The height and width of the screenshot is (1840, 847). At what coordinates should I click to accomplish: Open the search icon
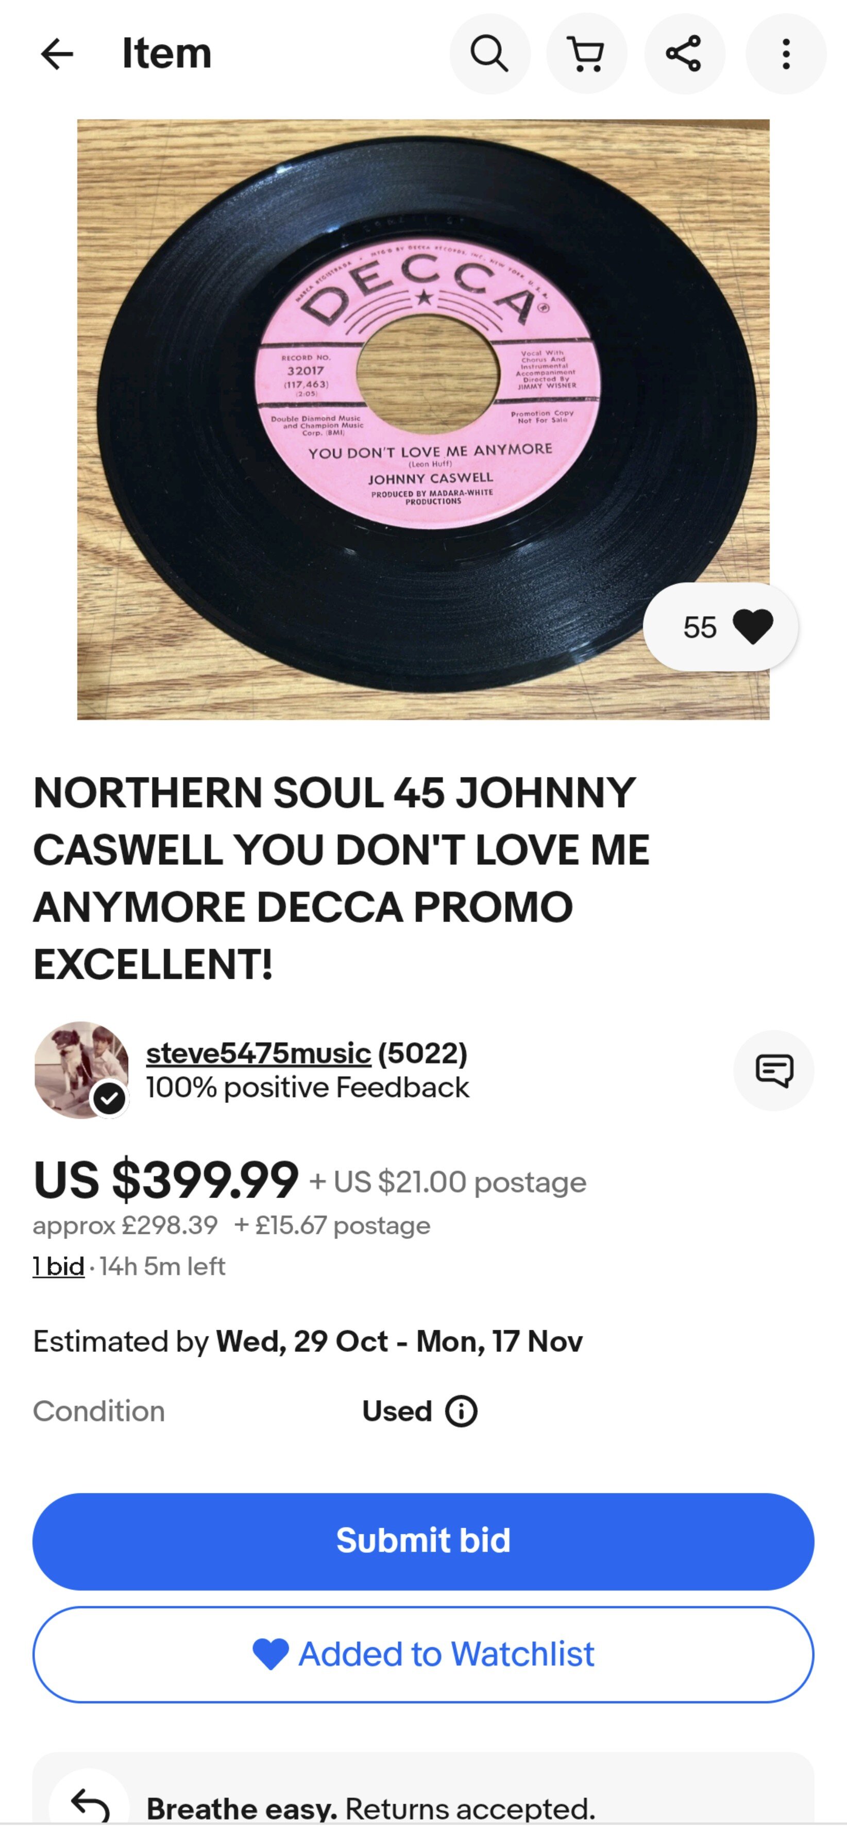489,54
